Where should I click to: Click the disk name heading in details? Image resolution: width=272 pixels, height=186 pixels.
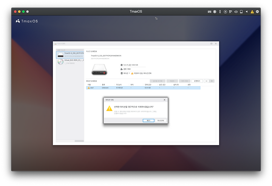(106, 56)
